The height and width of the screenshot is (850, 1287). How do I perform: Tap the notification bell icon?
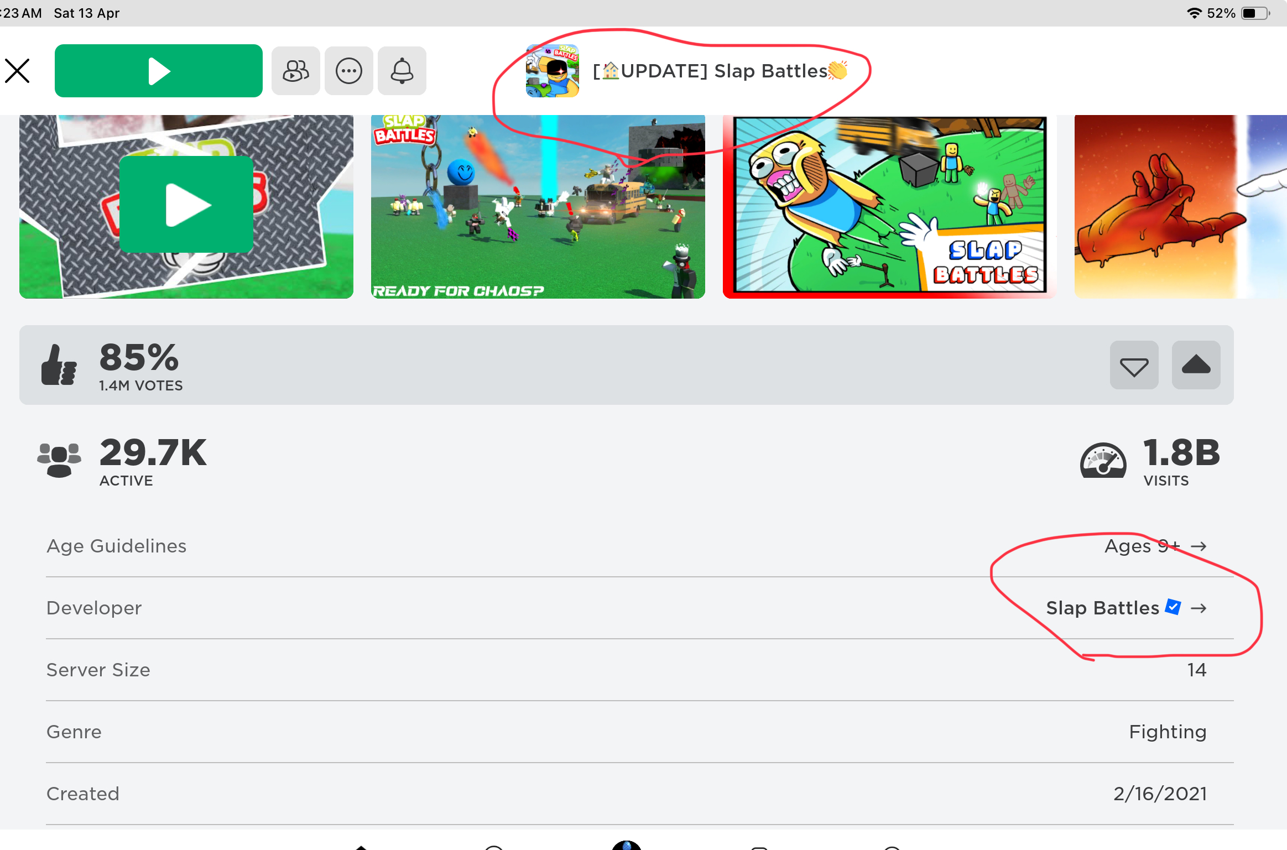(402, 71)
